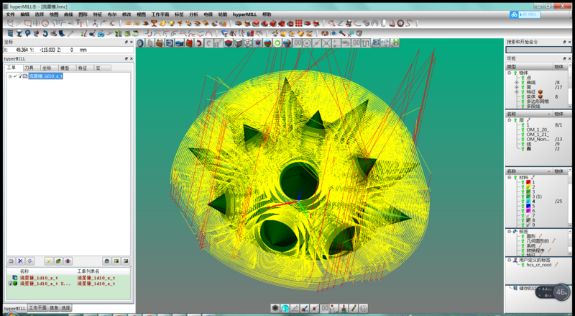Click the goblet rotational surface icon

pos(154,24)
